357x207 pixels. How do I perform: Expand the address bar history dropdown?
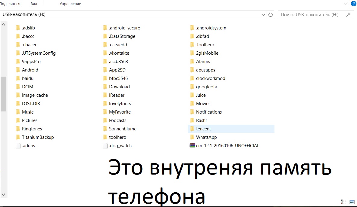(x=264, y=14)
